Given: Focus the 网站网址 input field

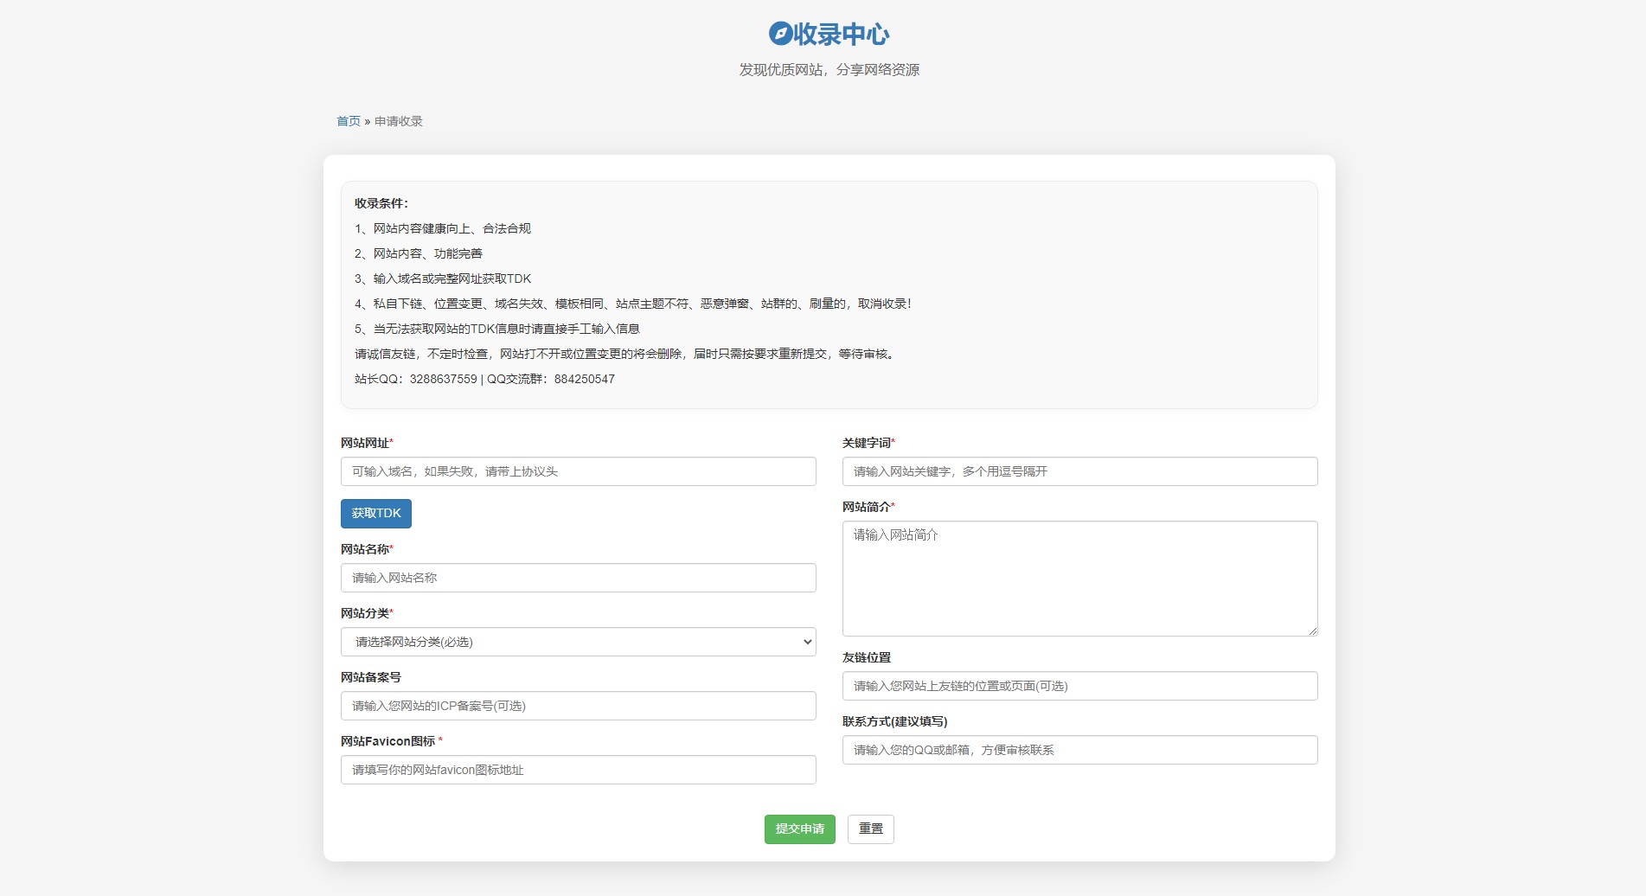Looking at the screenshot, I should [x=578, y=471].
